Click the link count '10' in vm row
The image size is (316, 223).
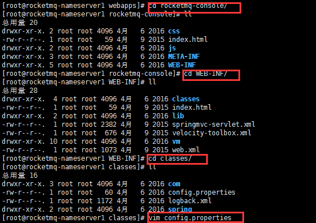[53, 141]
